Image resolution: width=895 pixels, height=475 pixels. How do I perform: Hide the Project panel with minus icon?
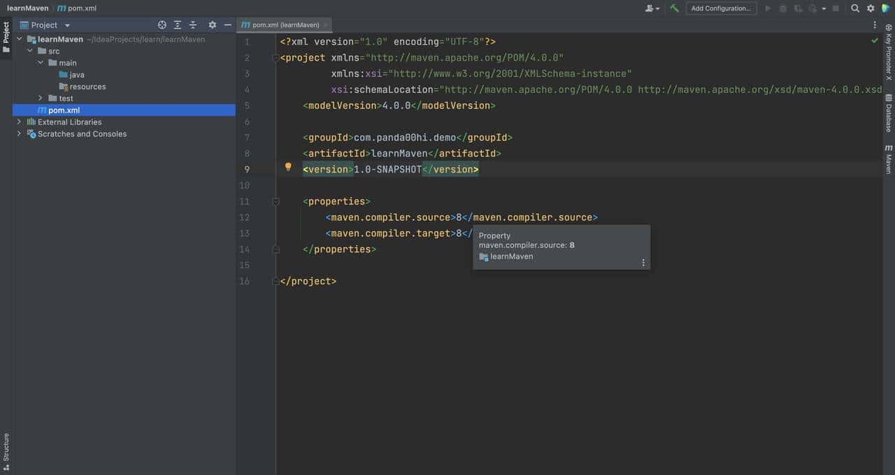228,25
